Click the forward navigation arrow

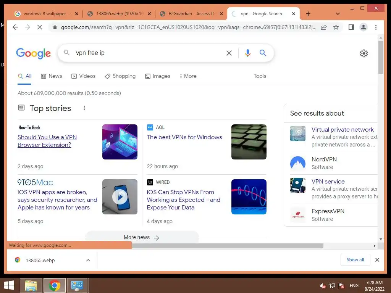[x=27, y=27]
